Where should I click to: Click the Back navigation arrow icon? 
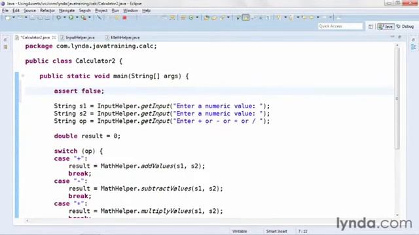click(312, 18)
